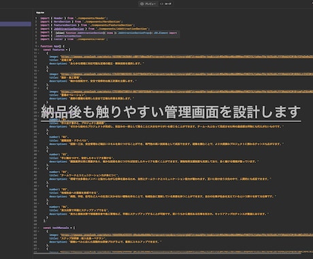Collapse the const features array at line 10

click(x=38, y=50)
